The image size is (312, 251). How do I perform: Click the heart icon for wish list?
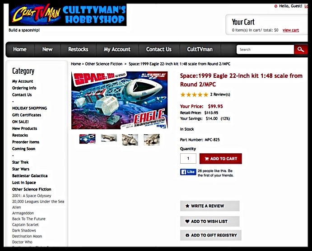187,221
